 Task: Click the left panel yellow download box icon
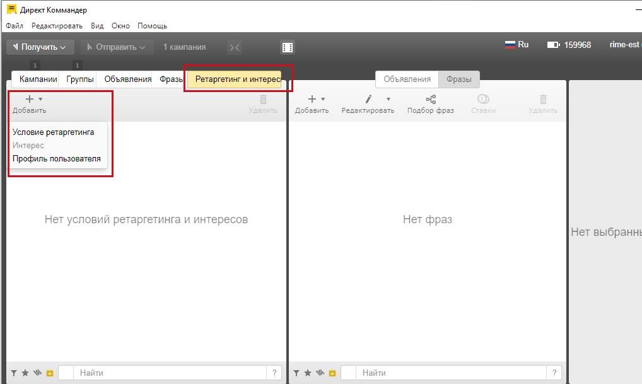coord(50,373)
